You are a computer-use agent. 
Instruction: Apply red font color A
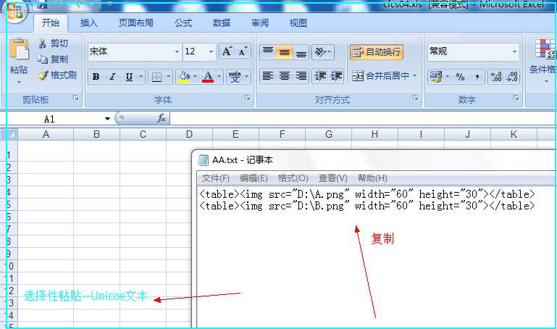[208, 76]
